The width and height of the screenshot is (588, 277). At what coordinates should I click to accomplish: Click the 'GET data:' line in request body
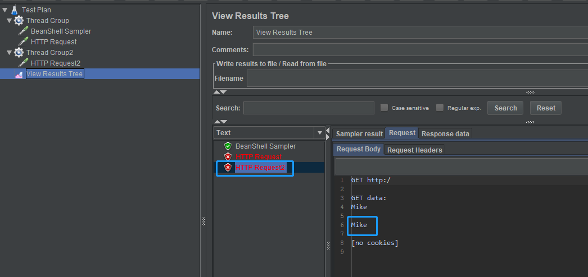pos(369,198)
